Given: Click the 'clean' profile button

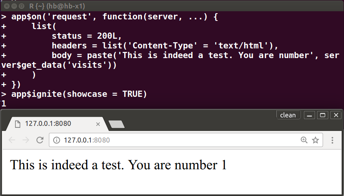Looking at the screenshot, I should (x=288, y=115).
